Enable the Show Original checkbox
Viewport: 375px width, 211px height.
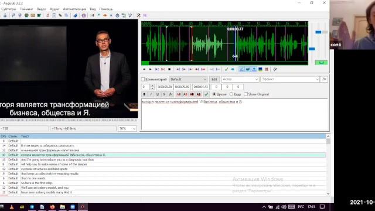point(246,94)
